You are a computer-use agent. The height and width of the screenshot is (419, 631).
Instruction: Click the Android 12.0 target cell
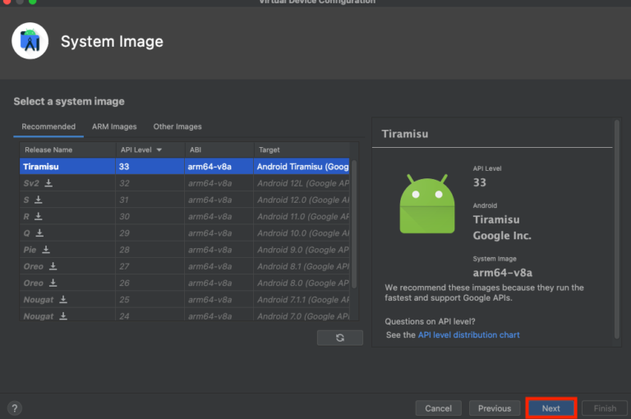pos(302,200)
